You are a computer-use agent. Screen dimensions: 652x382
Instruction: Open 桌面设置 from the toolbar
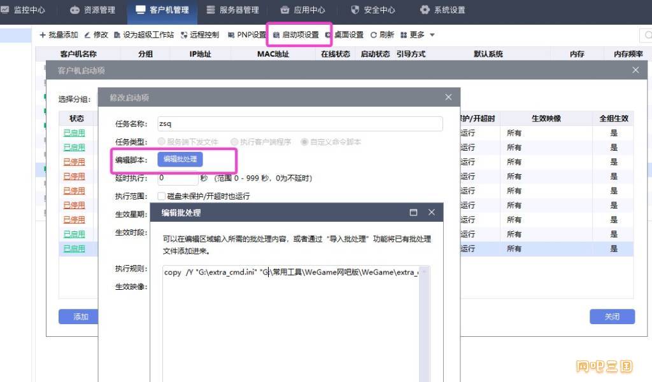[344, 35]
